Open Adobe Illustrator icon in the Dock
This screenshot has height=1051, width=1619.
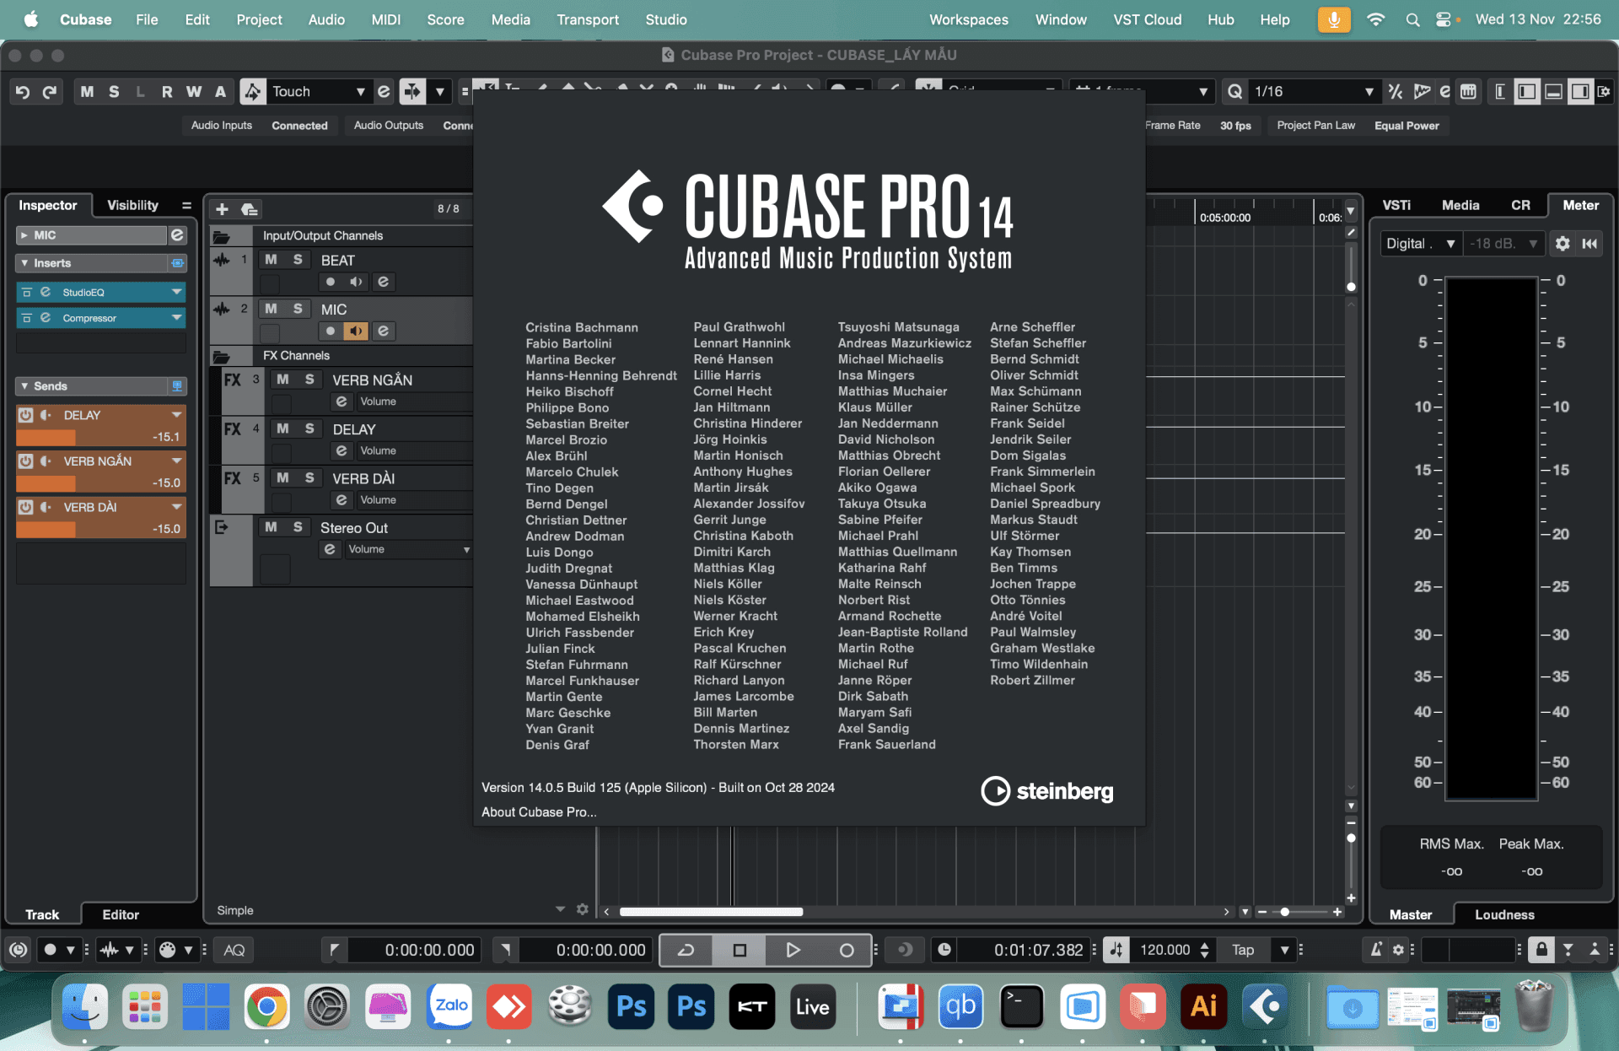pos(1203,1006)
